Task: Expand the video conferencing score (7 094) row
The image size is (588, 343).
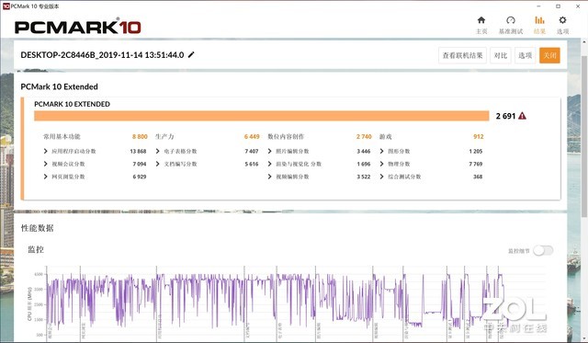Action: click(x=95, y=164)
